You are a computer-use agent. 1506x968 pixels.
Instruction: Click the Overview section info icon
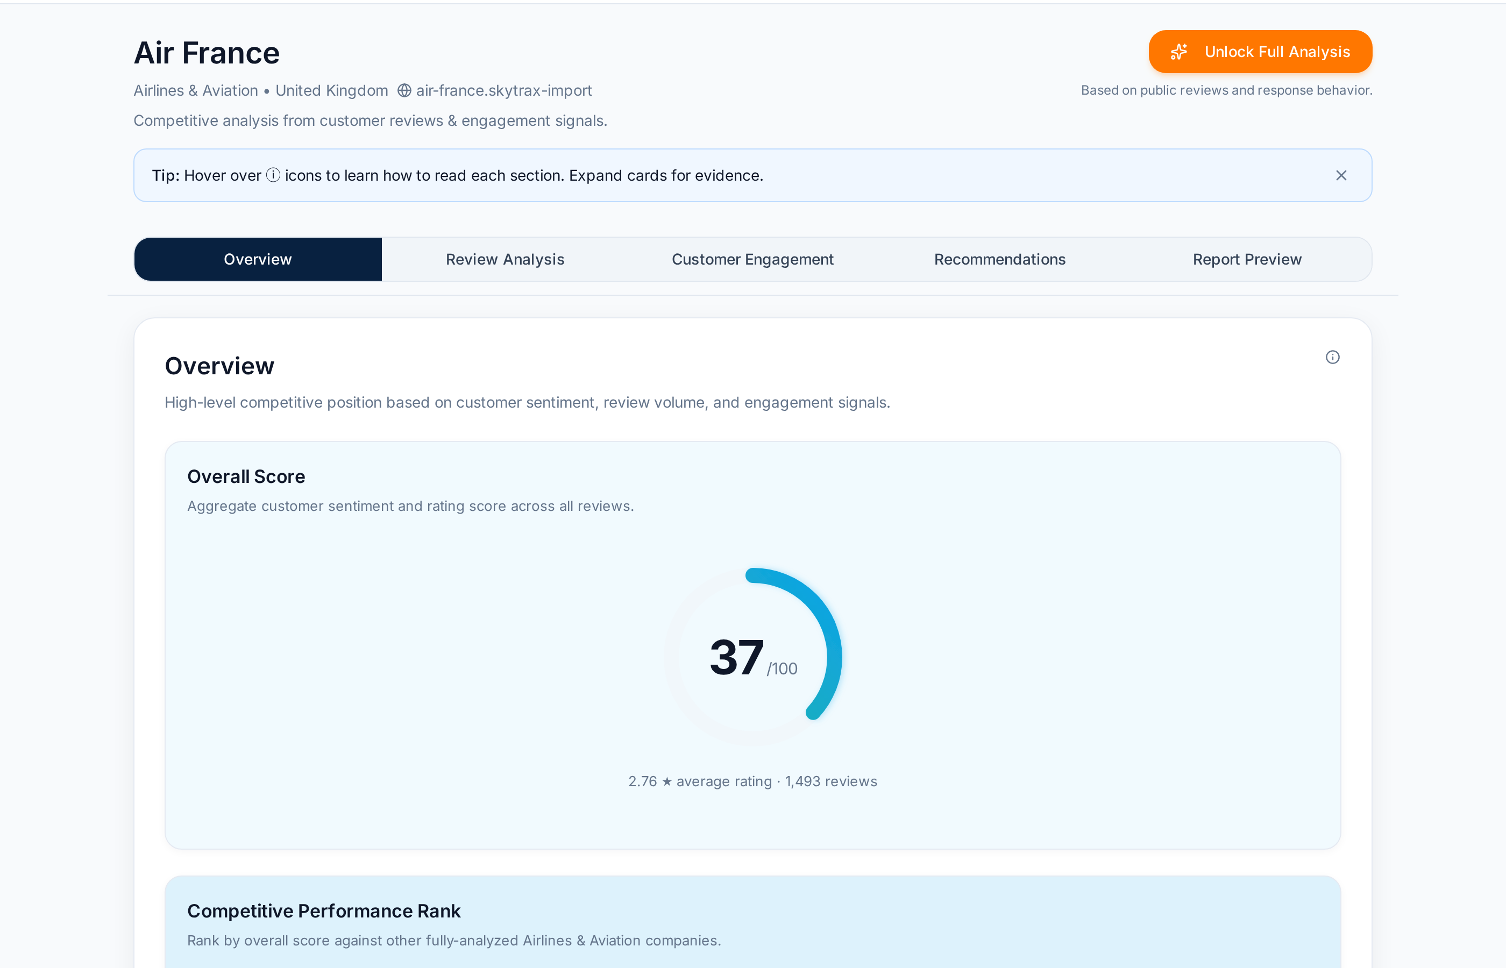click(x=1332, y=357)
